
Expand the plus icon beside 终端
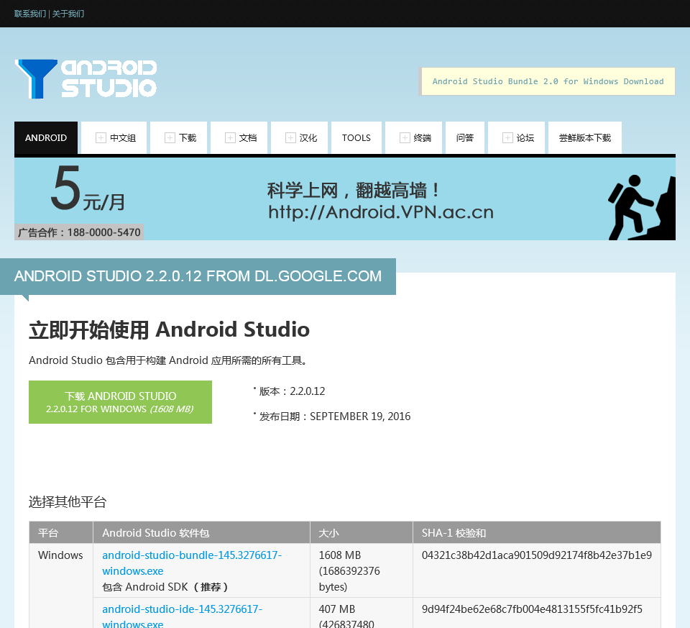coord(405,138)
